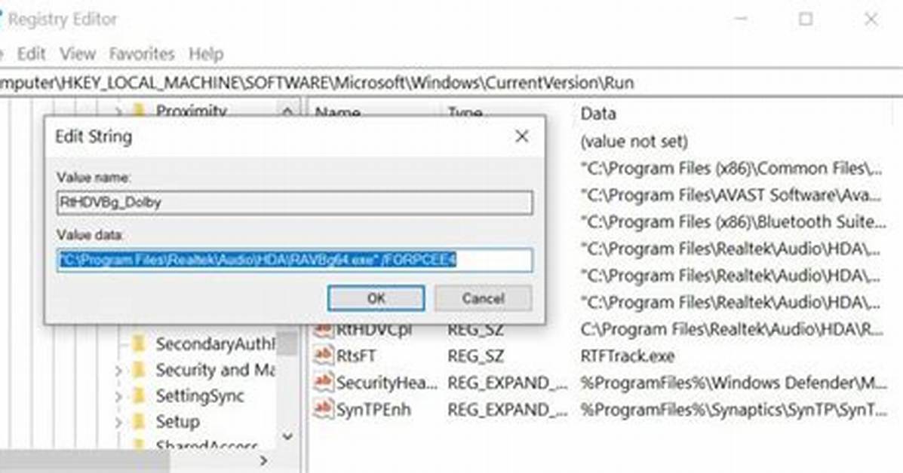Image resolution: width=903 pixels, height=473 pixels.
Task: Select the SecurityHea... value name
Action: [x=386, y=382]
